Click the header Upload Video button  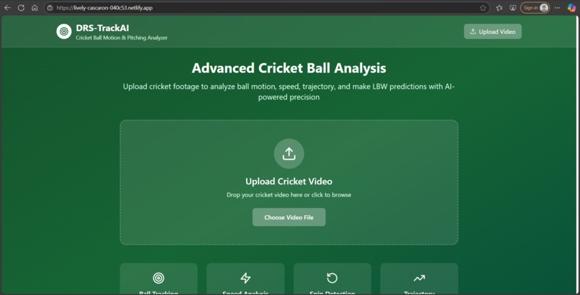coord(493,32)
